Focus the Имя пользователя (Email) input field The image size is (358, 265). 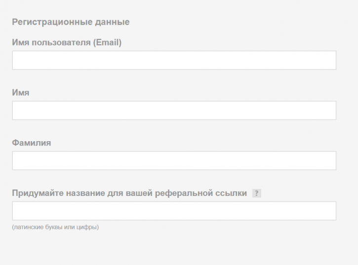tap(174, 60)
